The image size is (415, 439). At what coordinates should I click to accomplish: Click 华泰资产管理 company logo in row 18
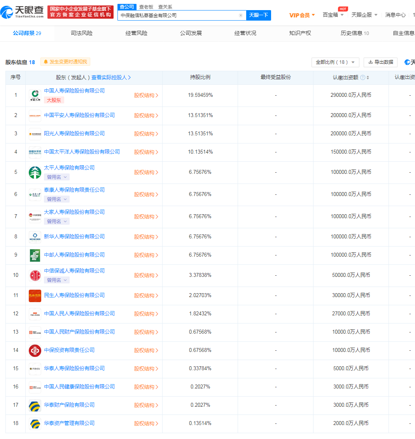click(35, 423)
